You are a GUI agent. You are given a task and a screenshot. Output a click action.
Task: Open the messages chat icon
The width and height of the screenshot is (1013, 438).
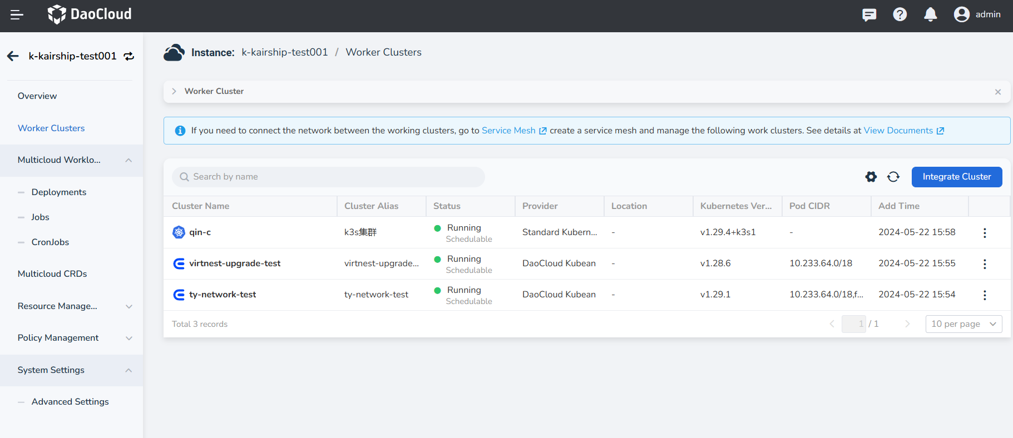(869, 15)
